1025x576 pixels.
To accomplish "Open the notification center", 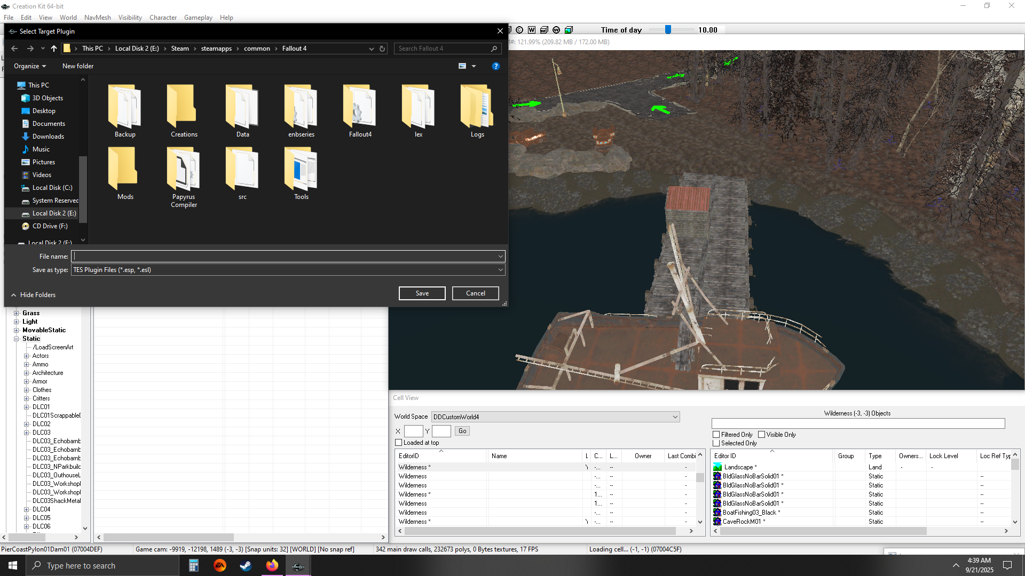I will (1007, 565).
